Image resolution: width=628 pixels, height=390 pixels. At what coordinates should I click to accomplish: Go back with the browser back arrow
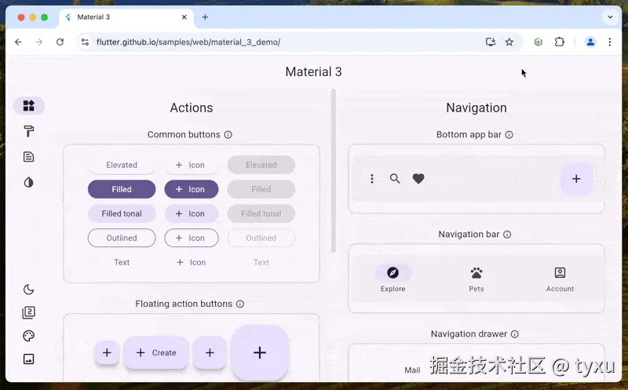(18, 42)
